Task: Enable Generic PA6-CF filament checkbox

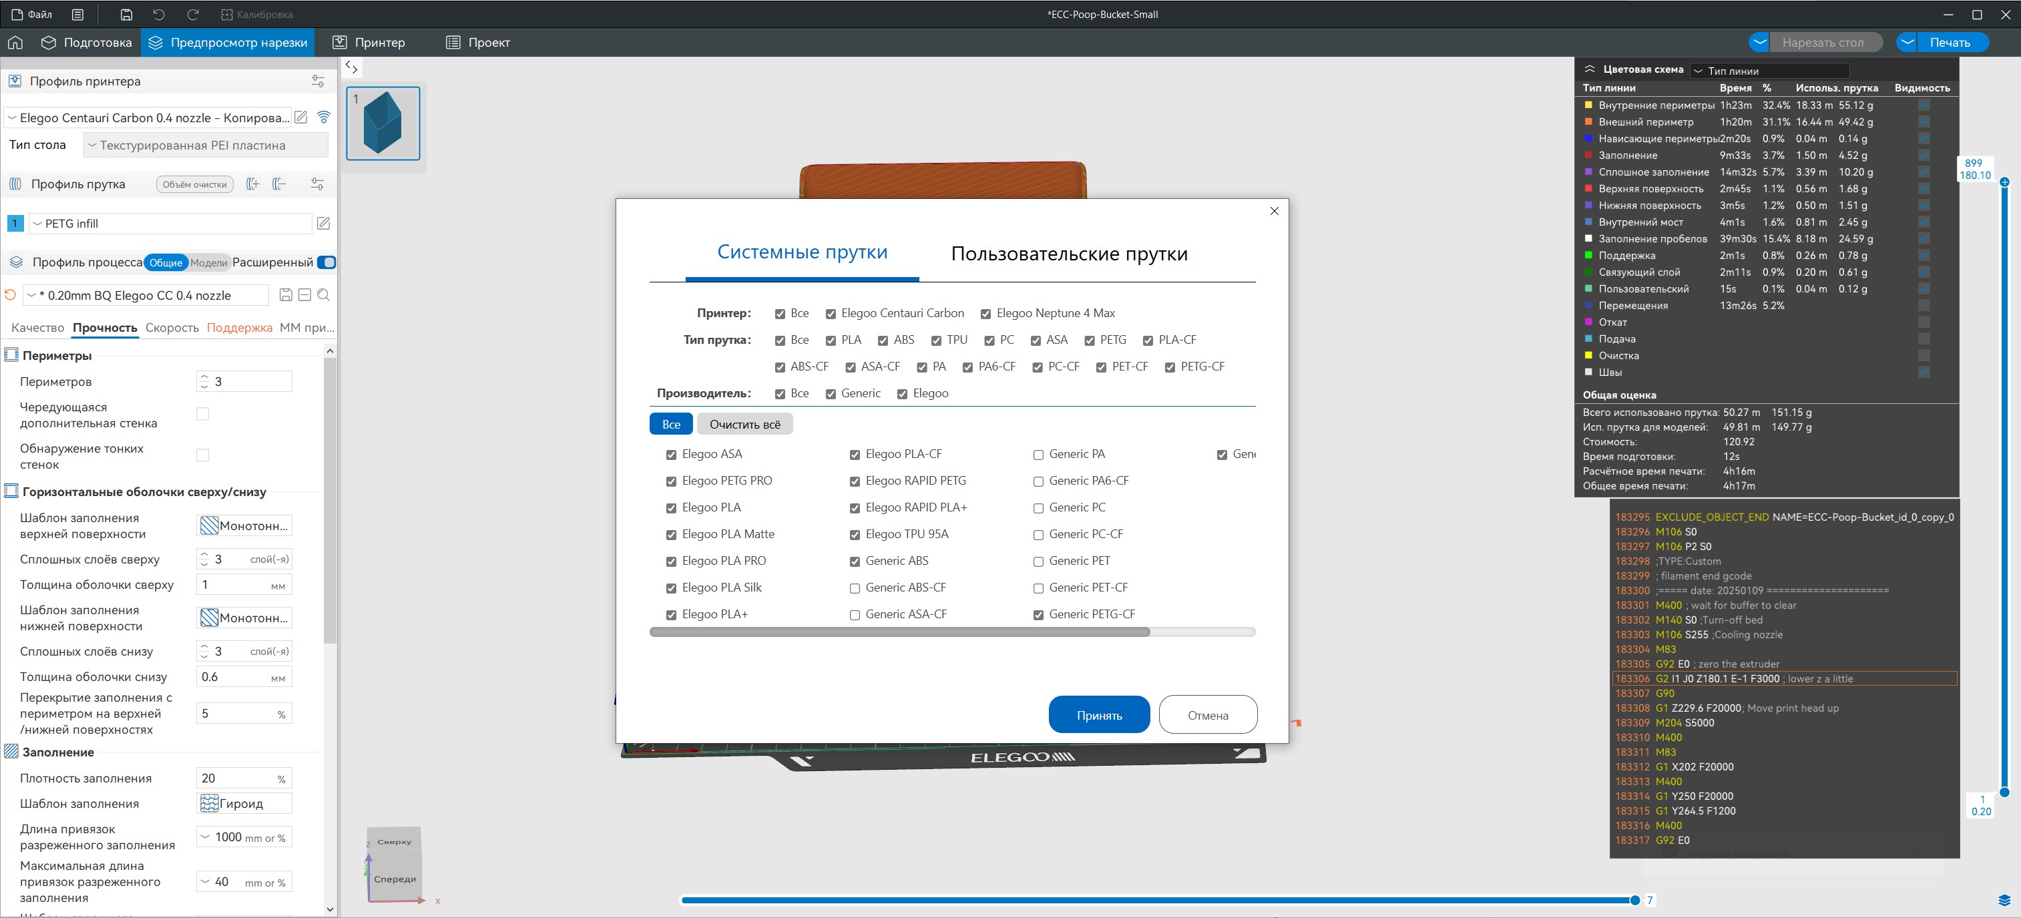Action: click(x=1038, y=481)
